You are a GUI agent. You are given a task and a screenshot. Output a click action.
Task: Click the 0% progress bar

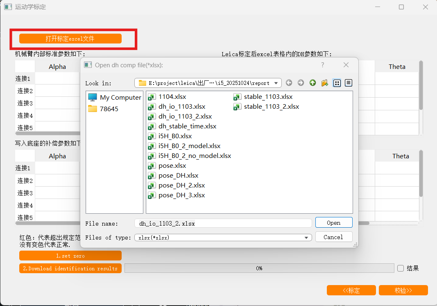[259, 268]
